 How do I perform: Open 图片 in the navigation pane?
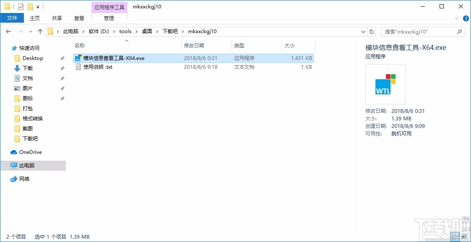(x=28, y=88)
